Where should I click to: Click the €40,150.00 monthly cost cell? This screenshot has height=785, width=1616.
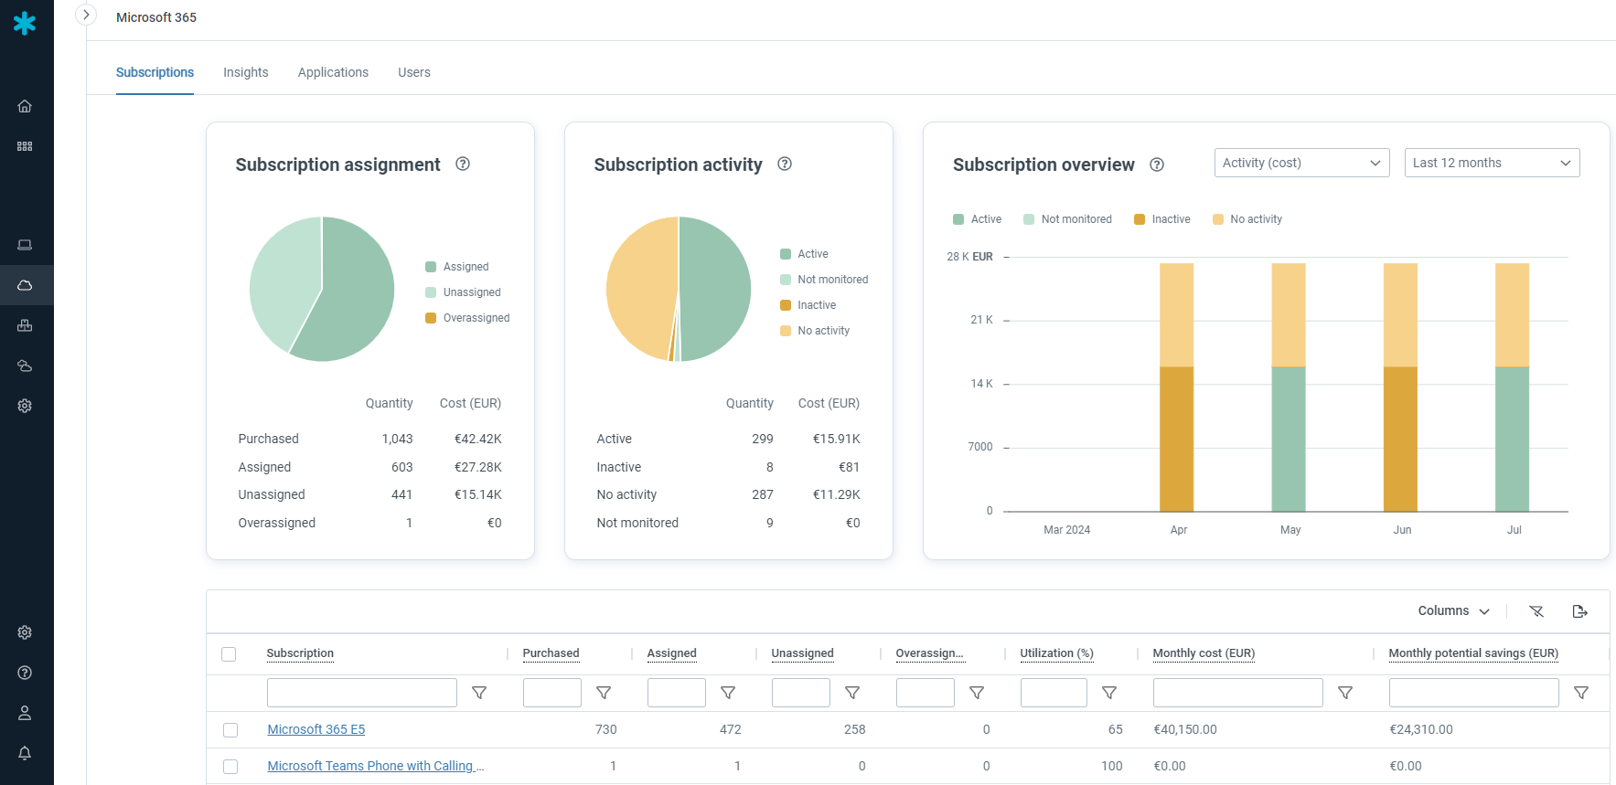click(1185, 729)
